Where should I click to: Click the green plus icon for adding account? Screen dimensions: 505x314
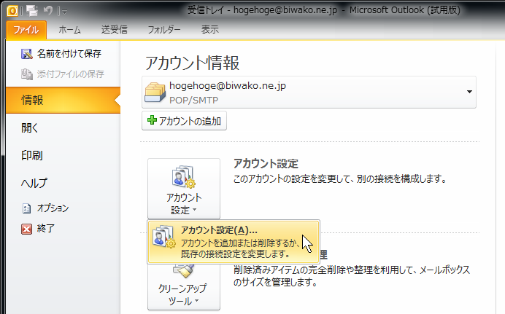pos(152,120)
